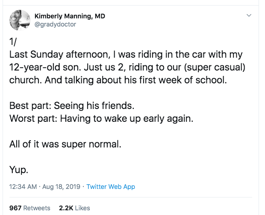View the list of 2.2K Likes
This screenshot has height=215, width=265.
[74, 208]
